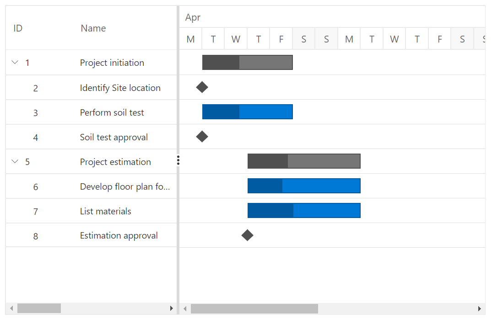This screenshot has height=319, width=492.
Task: Click the progress portion of List materials taskbar
Action: pyautogui.click(x=270, y=210)
